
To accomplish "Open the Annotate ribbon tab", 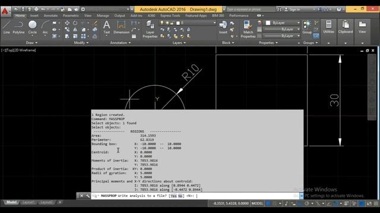I will coord(50,16).
